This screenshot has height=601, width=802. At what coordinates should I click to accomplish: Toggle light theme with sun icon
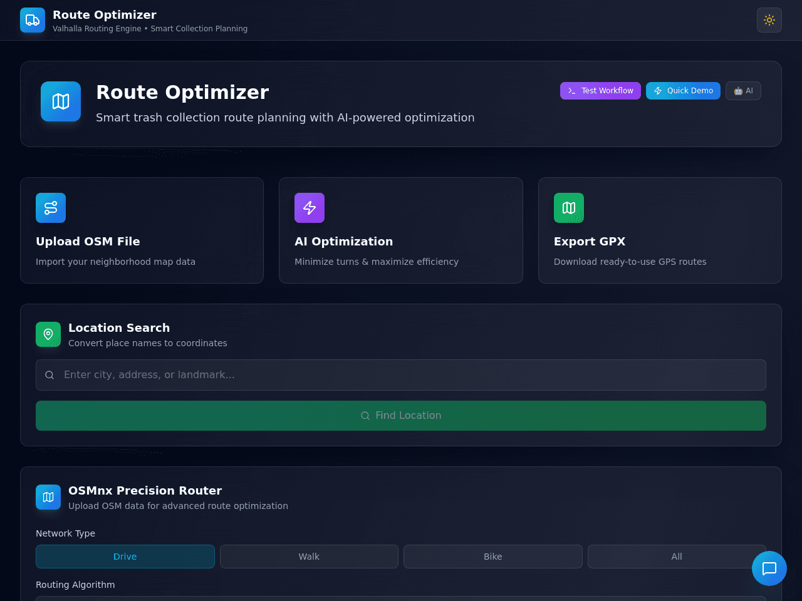coord(769,20)
